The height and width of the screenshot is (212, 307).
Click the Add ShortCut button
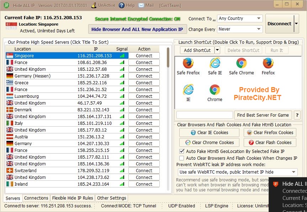click(x=197, y=50)
